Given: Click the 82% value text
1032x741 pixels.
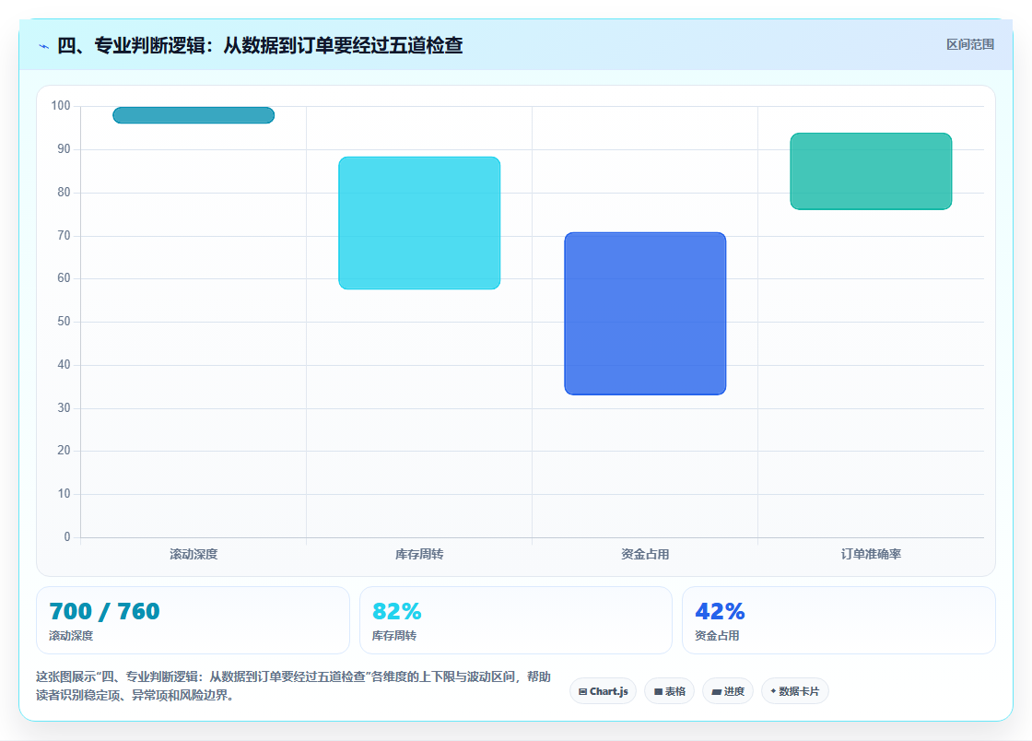Looking at the screenshot, I should coord(397,611).
